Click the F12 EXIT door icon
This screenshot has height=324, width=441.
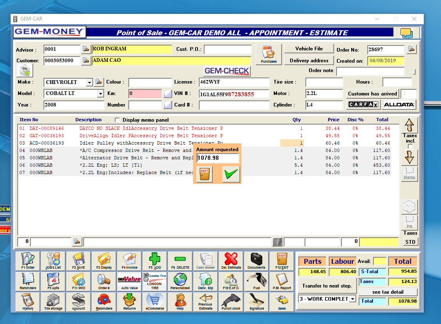282,261
